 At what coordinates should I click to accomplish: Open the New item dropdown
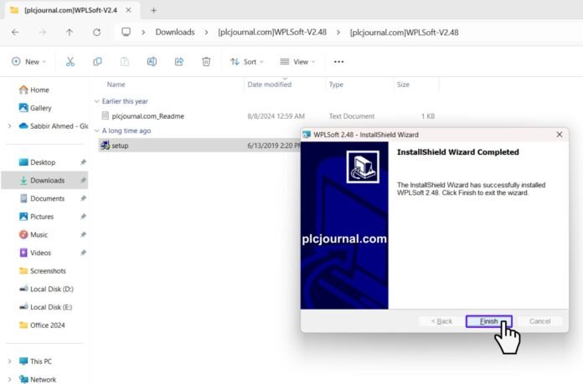pos(29,62)
